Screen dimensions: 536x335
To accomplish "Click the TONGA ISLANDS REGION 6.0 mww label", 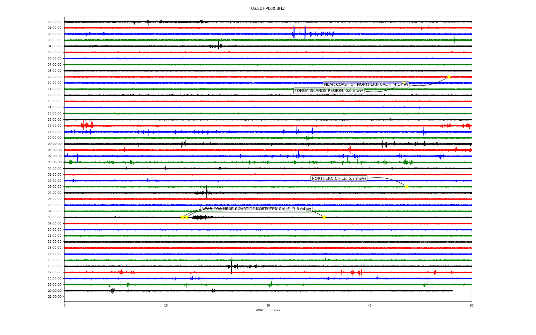I will click(329, 91).
